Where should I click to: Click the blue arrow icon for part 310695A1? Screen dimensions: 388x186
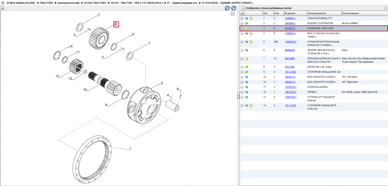tap(246, 19)
